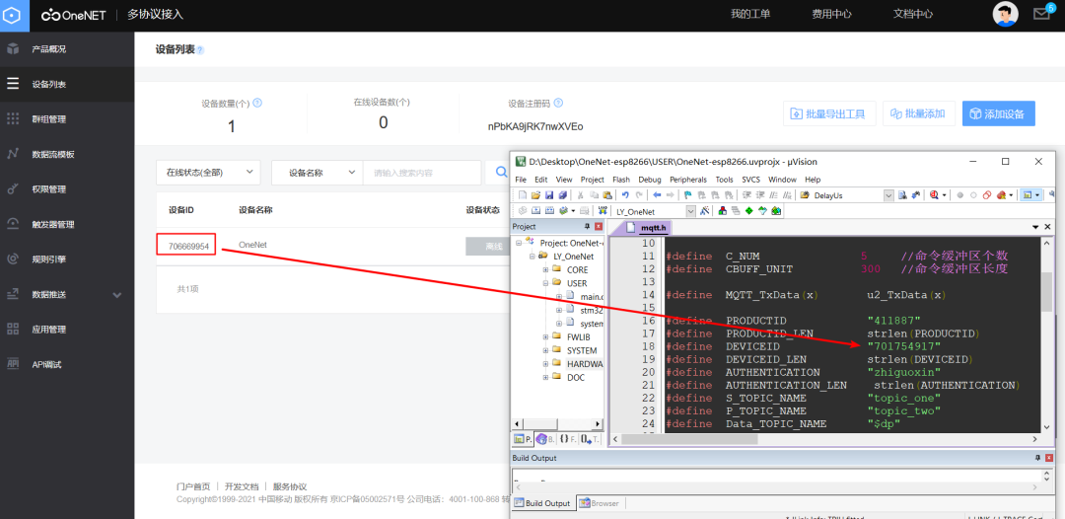This screenshot has width=1065, height=519.
Task: Open the 设备名称 search type dropdown
Action: tap(318, 173)
